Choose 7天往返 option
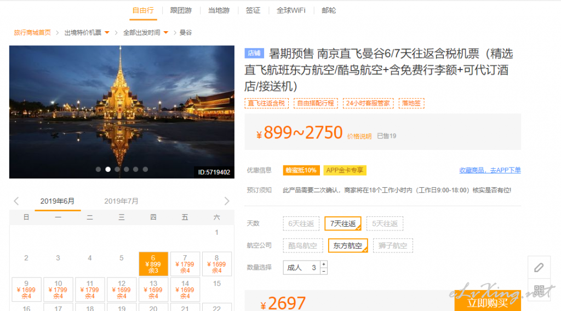The height and width of the screenshot is (311, 561). (343, 224)
